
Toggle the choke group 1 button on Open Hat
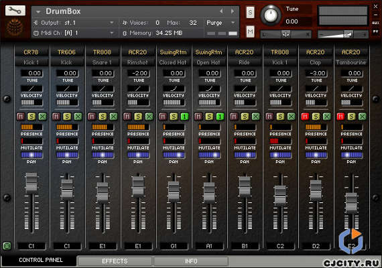pyautogui.click(x=220, y=117)
